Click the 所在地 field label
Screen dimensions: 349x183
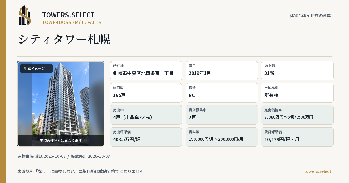click(x=118, y=66)
